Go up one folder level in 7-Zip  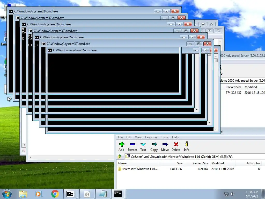point(120,157)
